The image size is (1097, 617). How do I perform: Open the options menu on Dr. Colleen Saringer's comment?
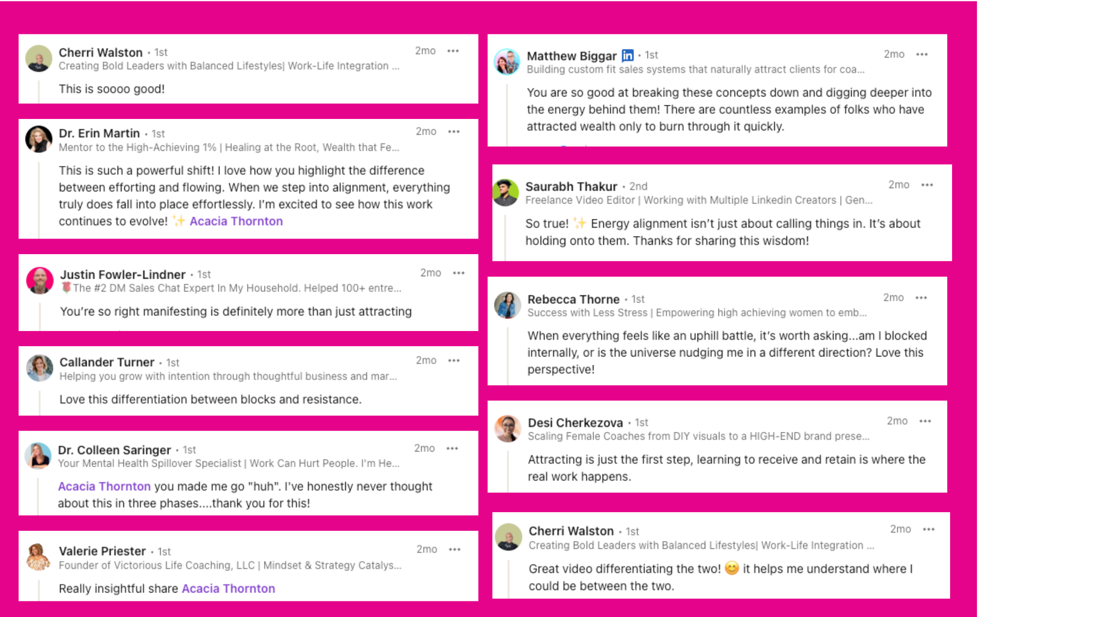[452, 449]
